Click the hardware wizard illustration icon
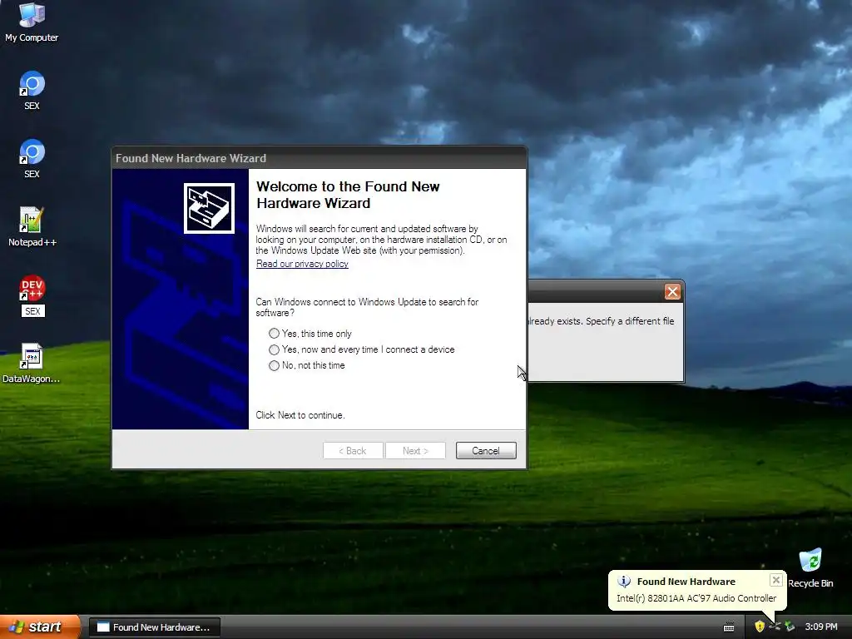 209,208
